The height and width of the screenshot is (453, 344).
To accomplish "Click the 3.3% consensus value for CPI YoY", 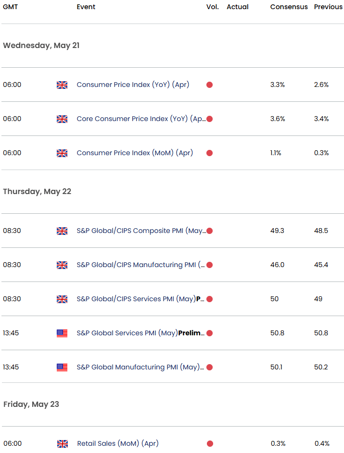I will [x=278, y=85].
